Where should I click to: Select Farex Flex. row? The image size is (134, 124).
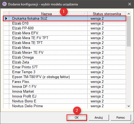[x=65, y=82]
